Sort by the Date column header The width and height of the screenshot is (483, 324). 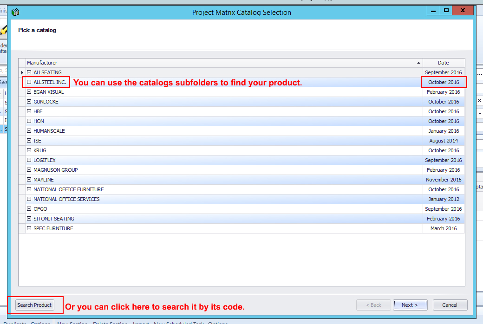(443, 63)
